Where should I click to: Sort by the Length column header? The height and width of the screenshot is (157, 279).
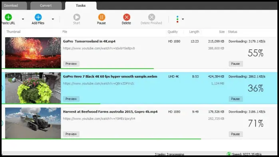point(194,32)
